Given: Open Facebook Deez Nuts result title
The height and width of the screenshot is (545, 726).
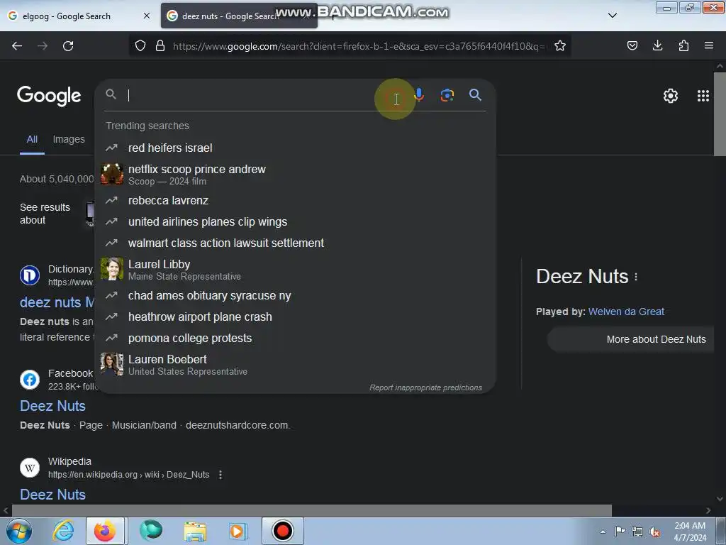Looking at the screenshot, I should pos(52,406).
